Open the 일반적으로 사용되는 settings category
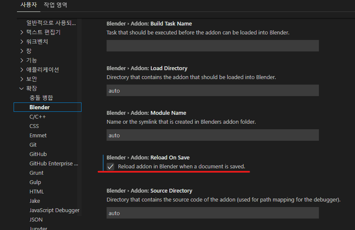The height and width of the screenshot is (230, 355). 51,23
